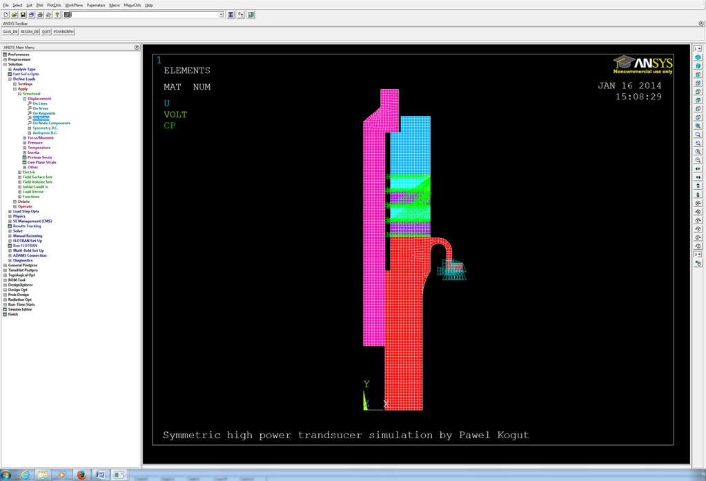Click the Zoom Model Out icon
Image resolution: width=706 pixels, height=481 pixels.
(698, 160)
